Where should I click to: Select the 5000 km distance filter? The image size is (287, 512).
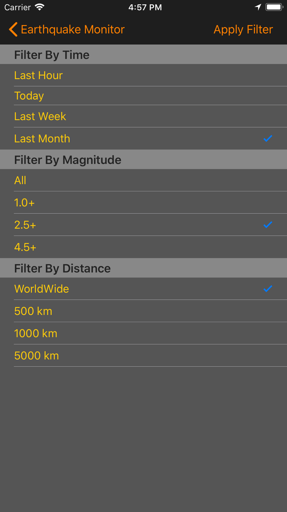pos(143,355)
